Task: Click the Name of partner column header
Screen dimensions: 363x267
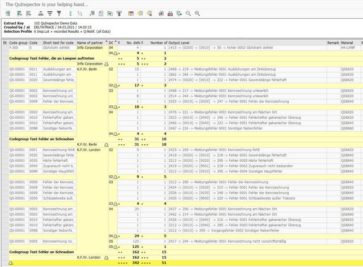Action: click(91, 42)
